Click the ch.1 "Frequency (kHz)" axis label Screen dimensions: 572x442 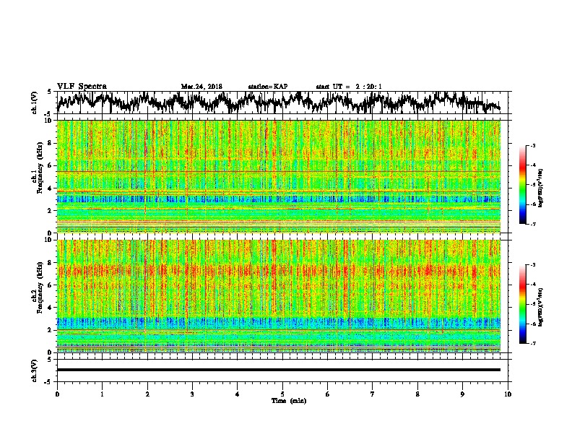click(40, 168)
